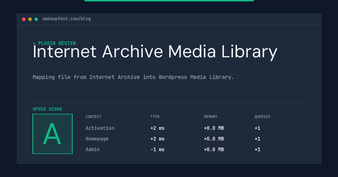The image size is (338, 177).
Task: Click the Admin TTFB value -1 ms
Action: pos(157,149)
